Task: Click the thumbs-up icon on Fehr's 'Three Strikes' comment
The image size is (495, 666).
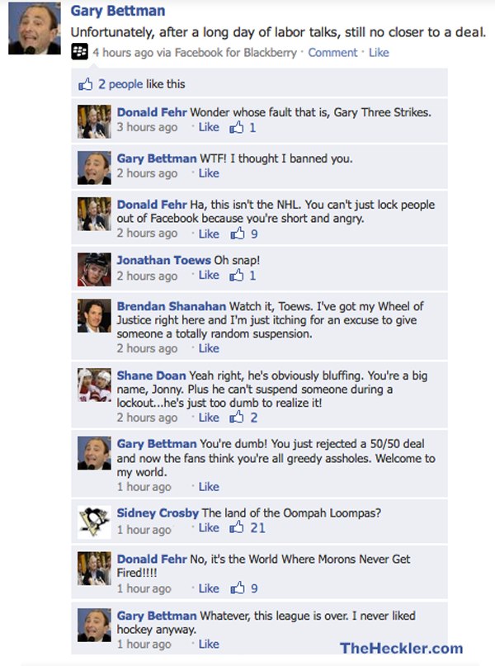Action: pyautogui.click(x=237, y=127)
